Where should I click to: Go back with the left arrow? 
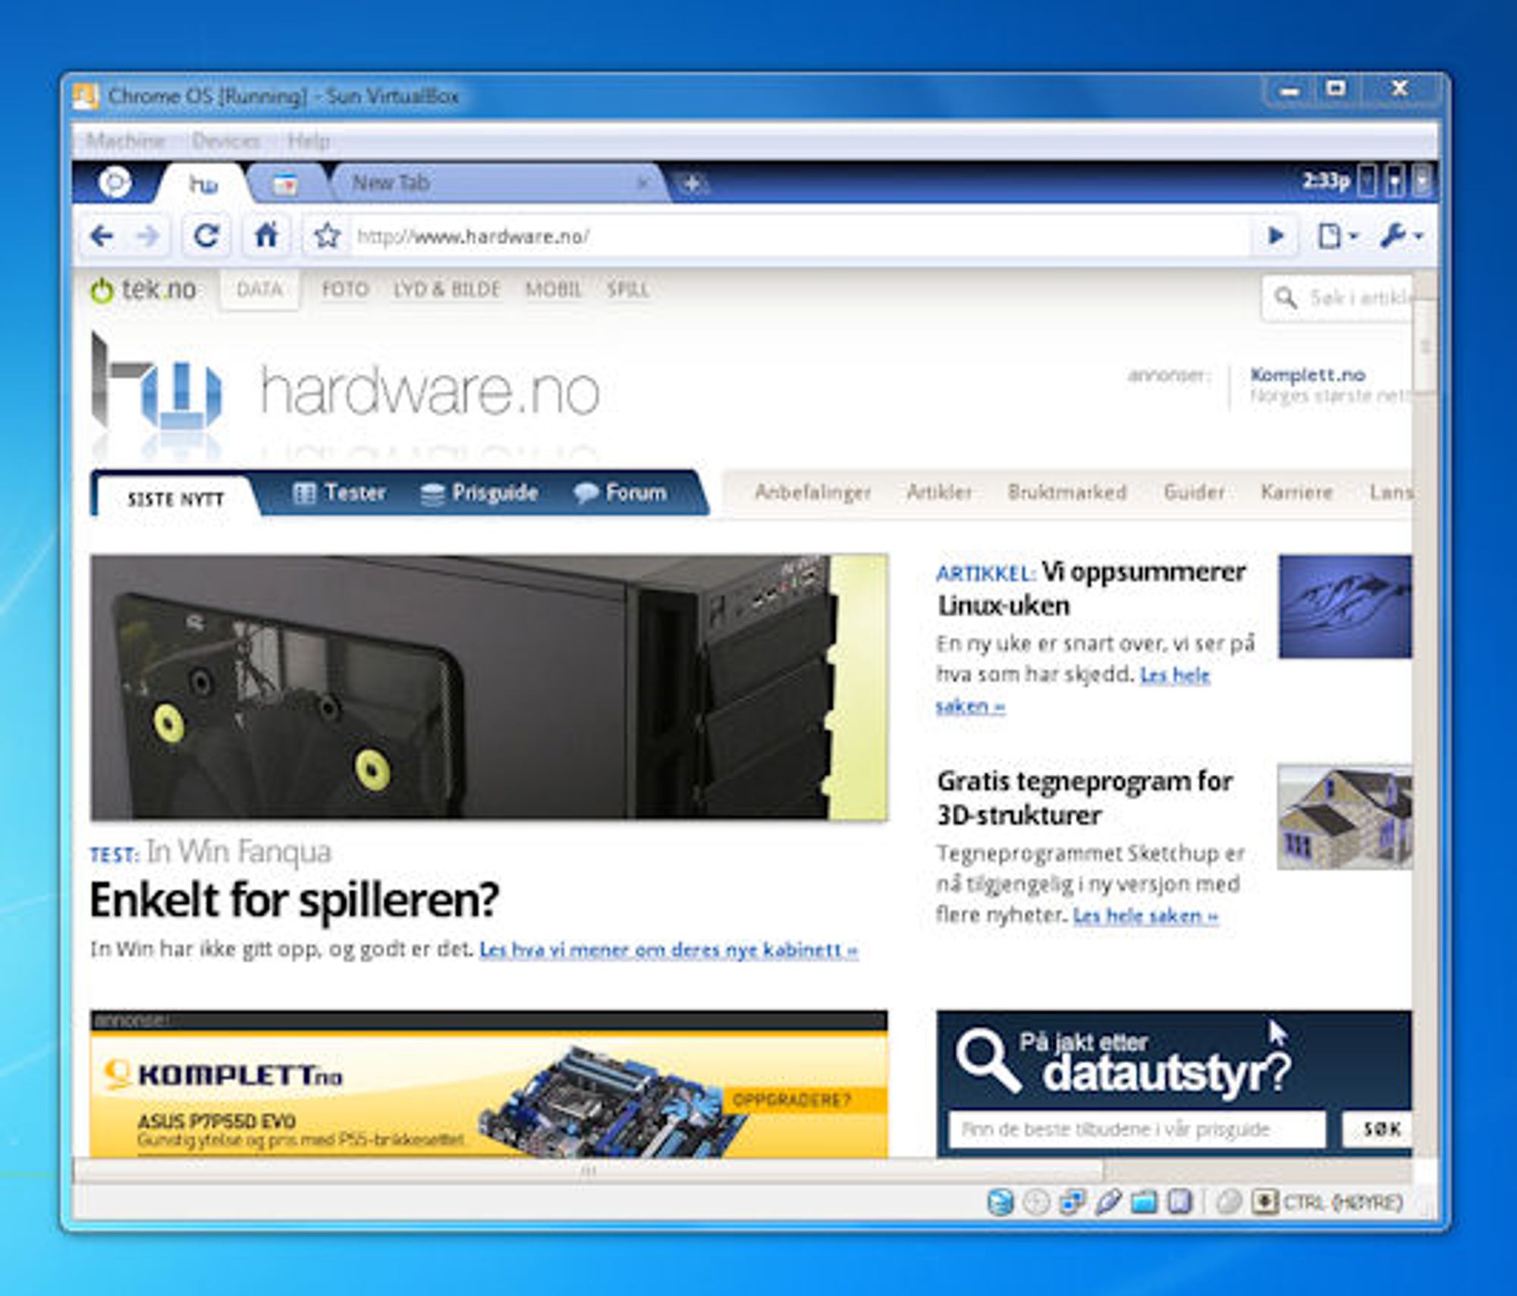tap(102, 237)
